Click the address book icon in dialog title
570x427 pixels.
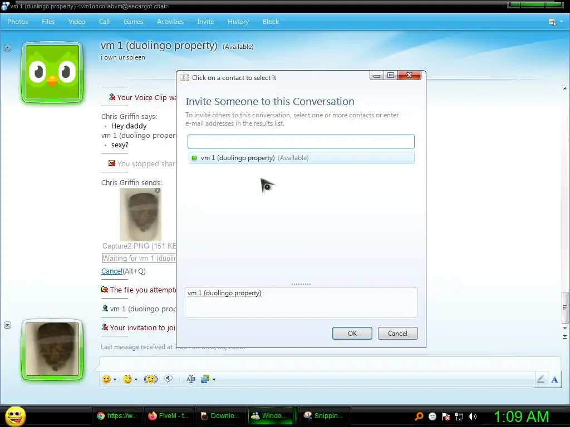coord(184,78)
